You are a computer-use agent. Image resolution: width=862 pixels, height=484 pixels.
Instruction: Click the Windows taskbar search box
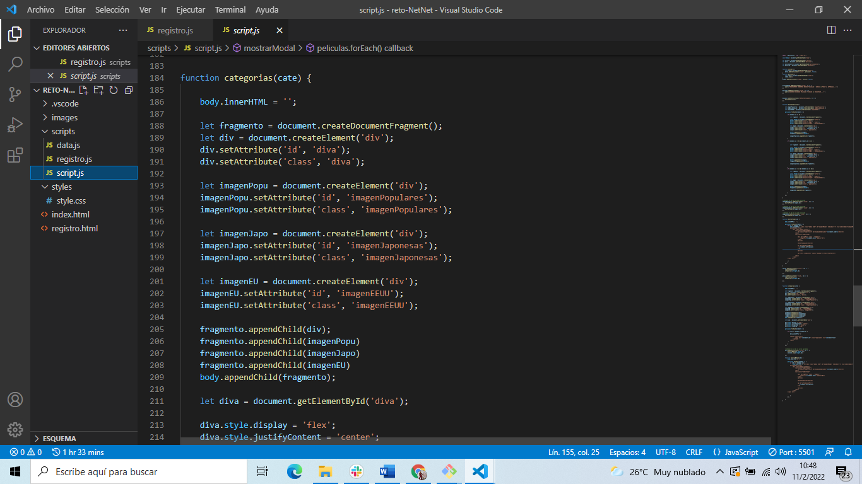tap(139, 471)
